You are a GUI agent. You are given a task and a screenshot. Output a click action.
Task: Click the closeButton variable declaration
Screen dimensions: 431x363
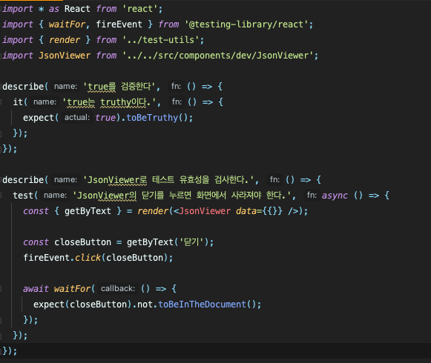[82, 242]
